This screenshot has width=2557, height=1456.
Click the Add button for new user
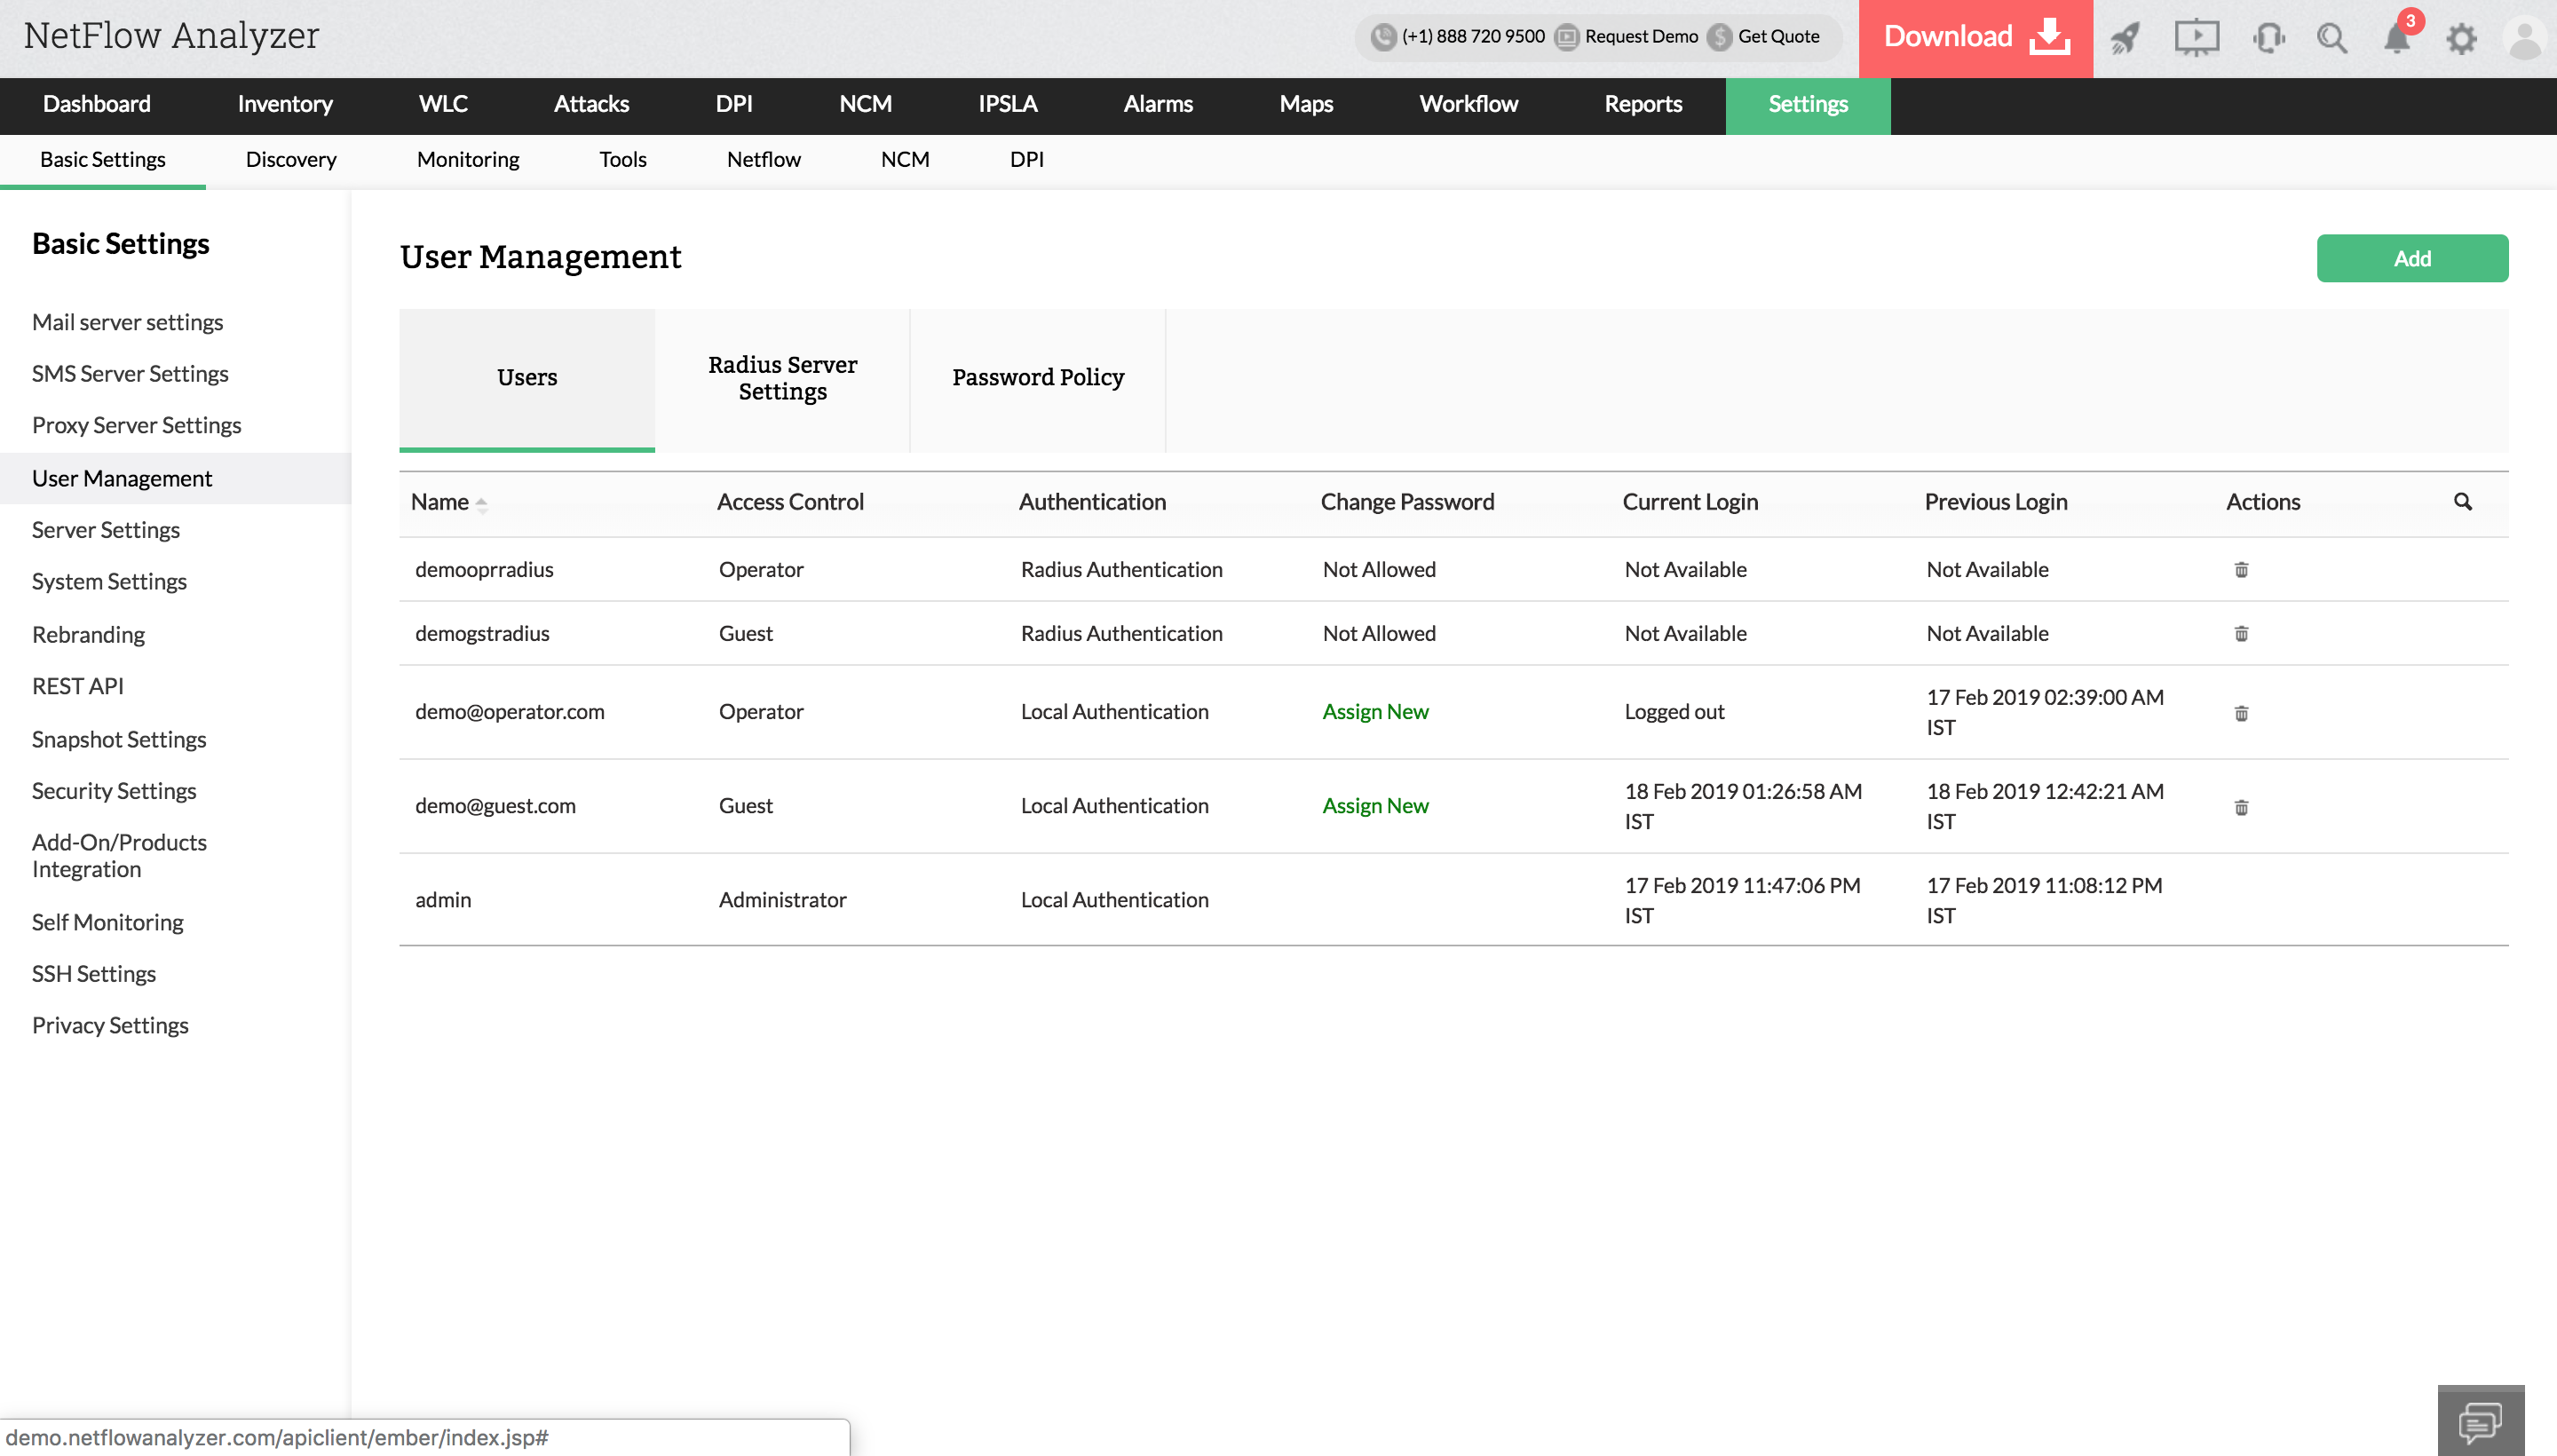click(x=2413, y=258)
